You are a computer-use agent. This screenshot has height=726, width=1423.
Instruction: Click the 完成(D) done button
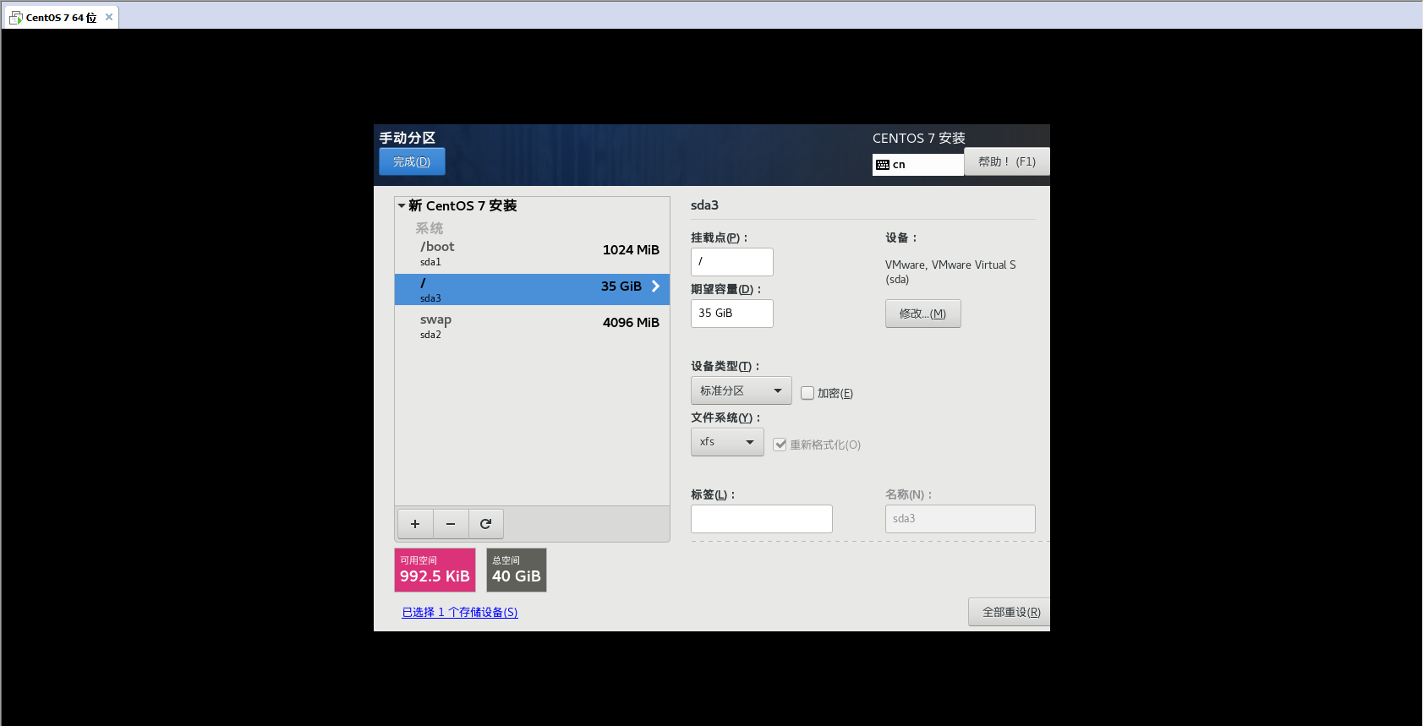point(412,161)
